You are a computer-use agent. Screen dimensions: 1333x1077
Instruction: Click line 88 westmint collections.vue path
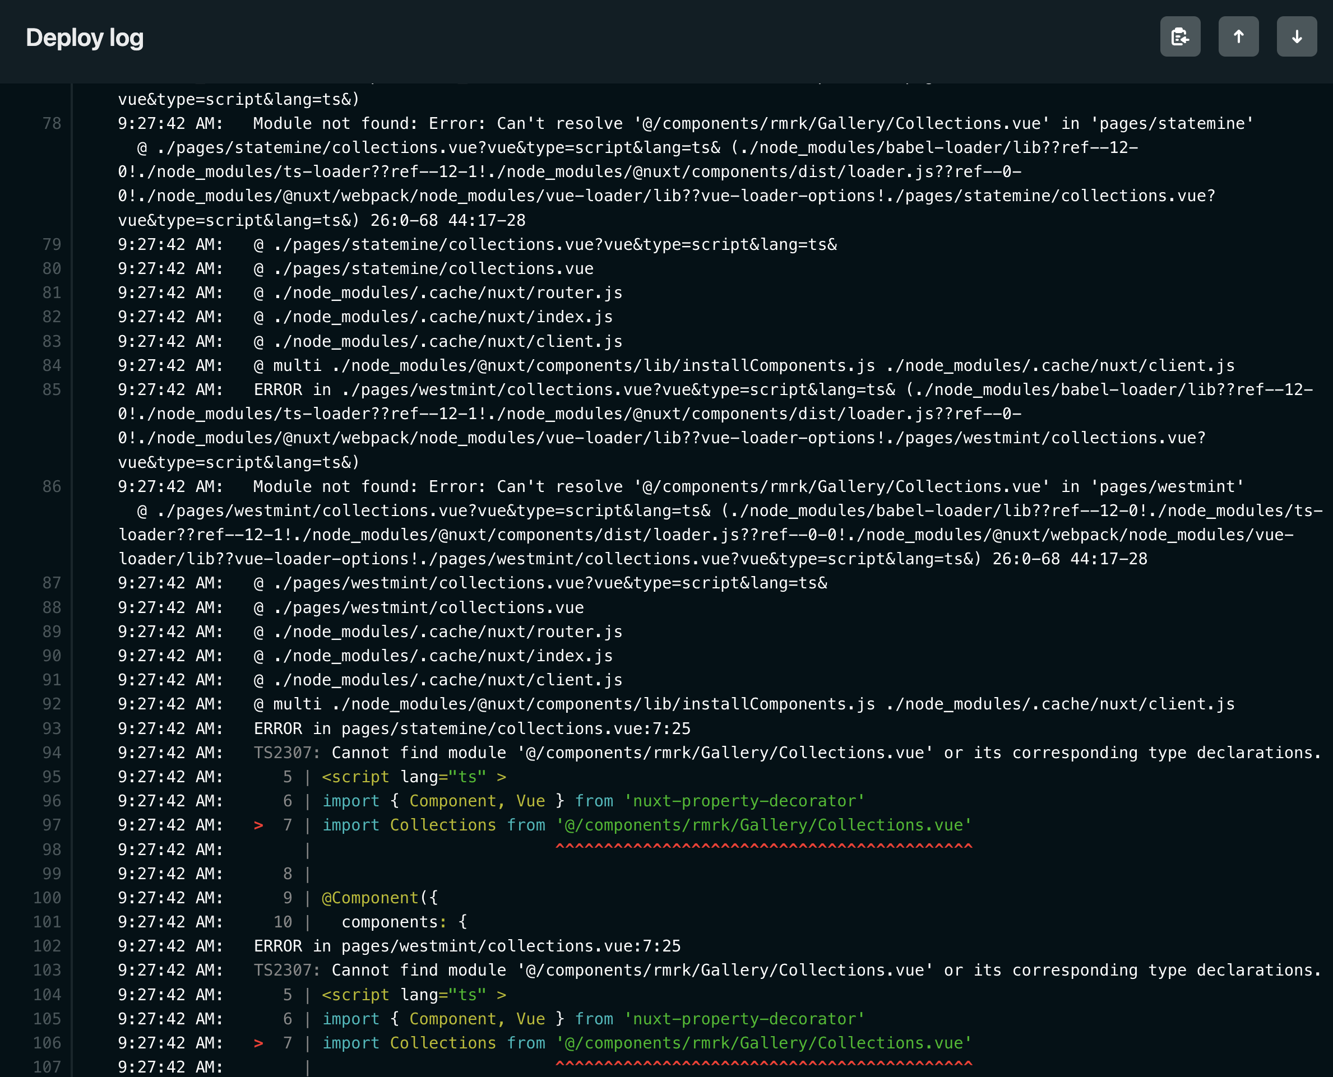tap(428, 607)
